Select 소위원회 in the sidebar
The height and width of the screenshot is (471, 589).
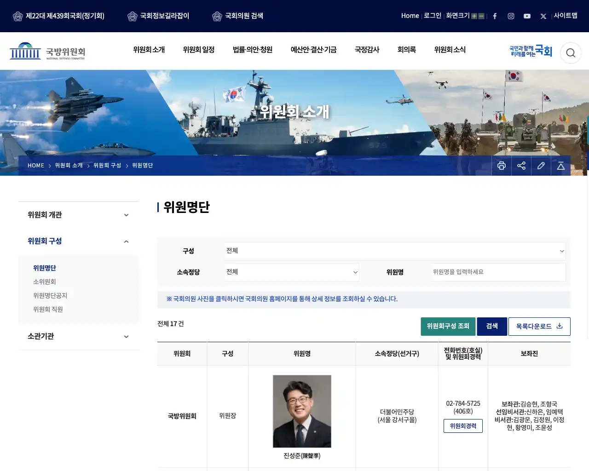coord(45,282)
